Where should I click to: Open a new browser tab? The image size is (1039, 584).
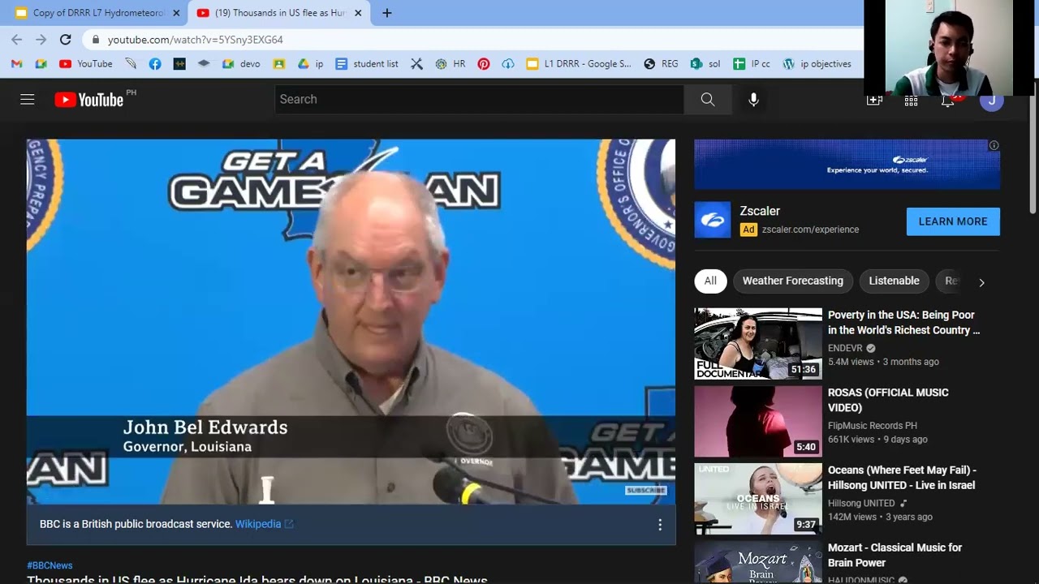coord(387,13)
